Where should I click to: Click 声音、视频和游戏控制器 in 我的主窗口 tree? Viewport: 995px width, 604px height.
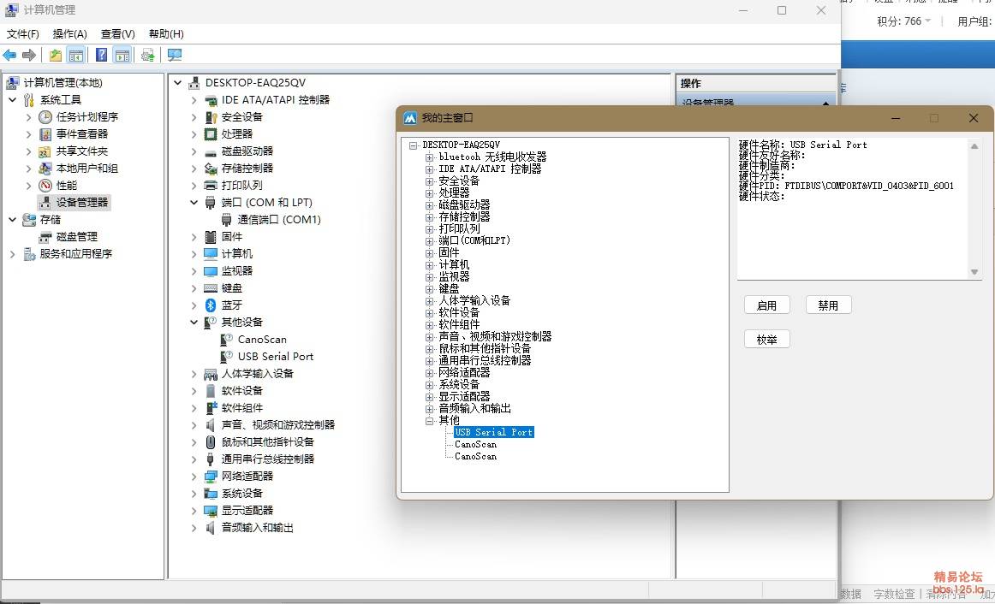495,336
